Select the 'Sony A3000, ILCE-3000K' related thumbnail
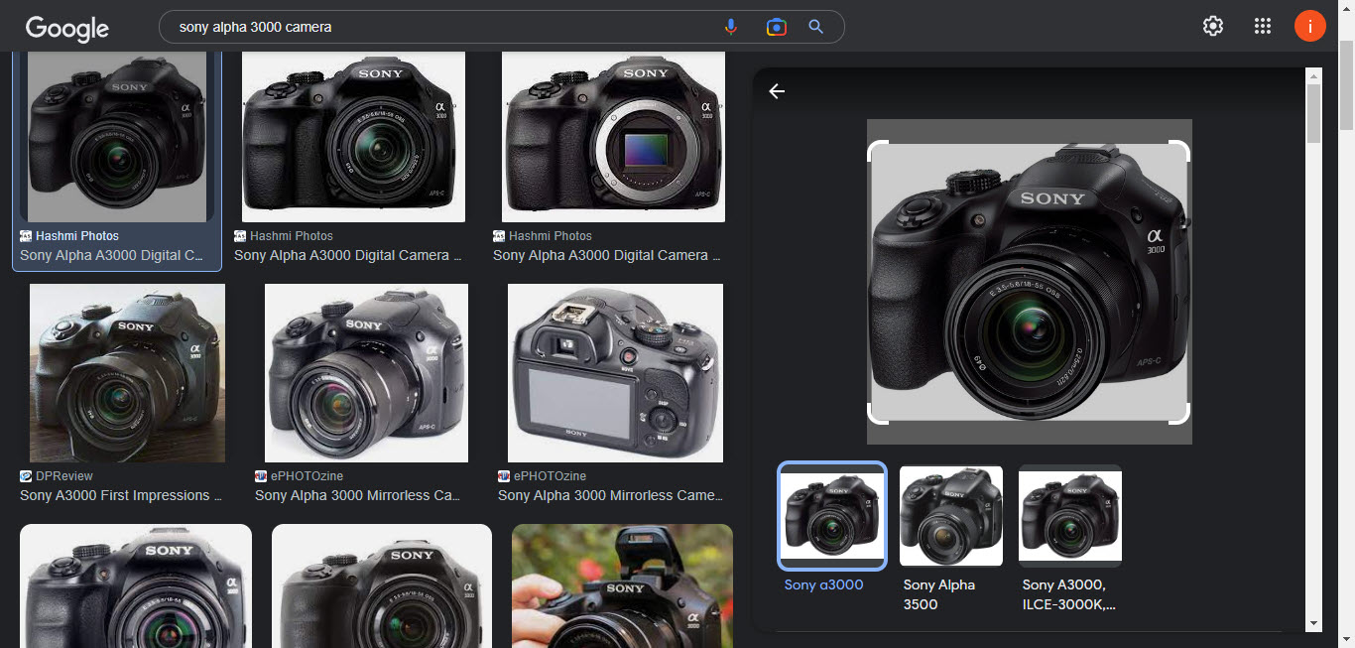This screenshot has height=648, width=1355. coord(1070,516)
